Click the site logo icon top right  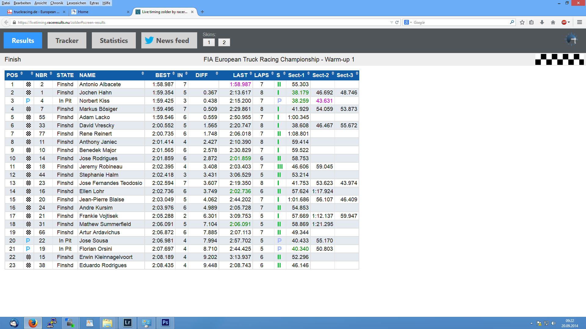pos(571,39)
